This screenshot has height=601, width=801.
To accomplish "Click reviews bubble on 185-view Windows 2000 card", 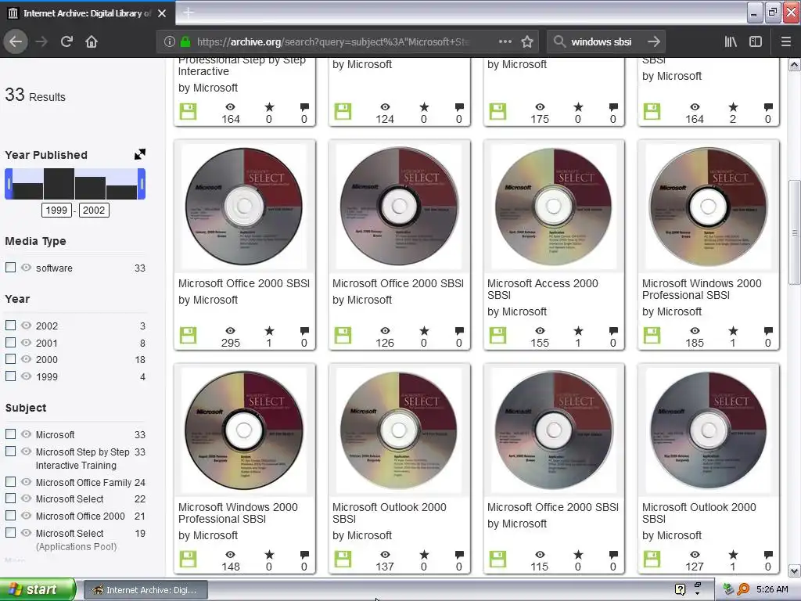I will [x=768, y=331].
